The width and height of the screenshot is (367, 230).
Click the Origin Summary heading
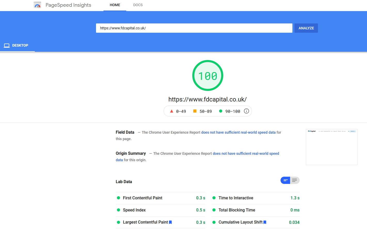pos(131,153)
